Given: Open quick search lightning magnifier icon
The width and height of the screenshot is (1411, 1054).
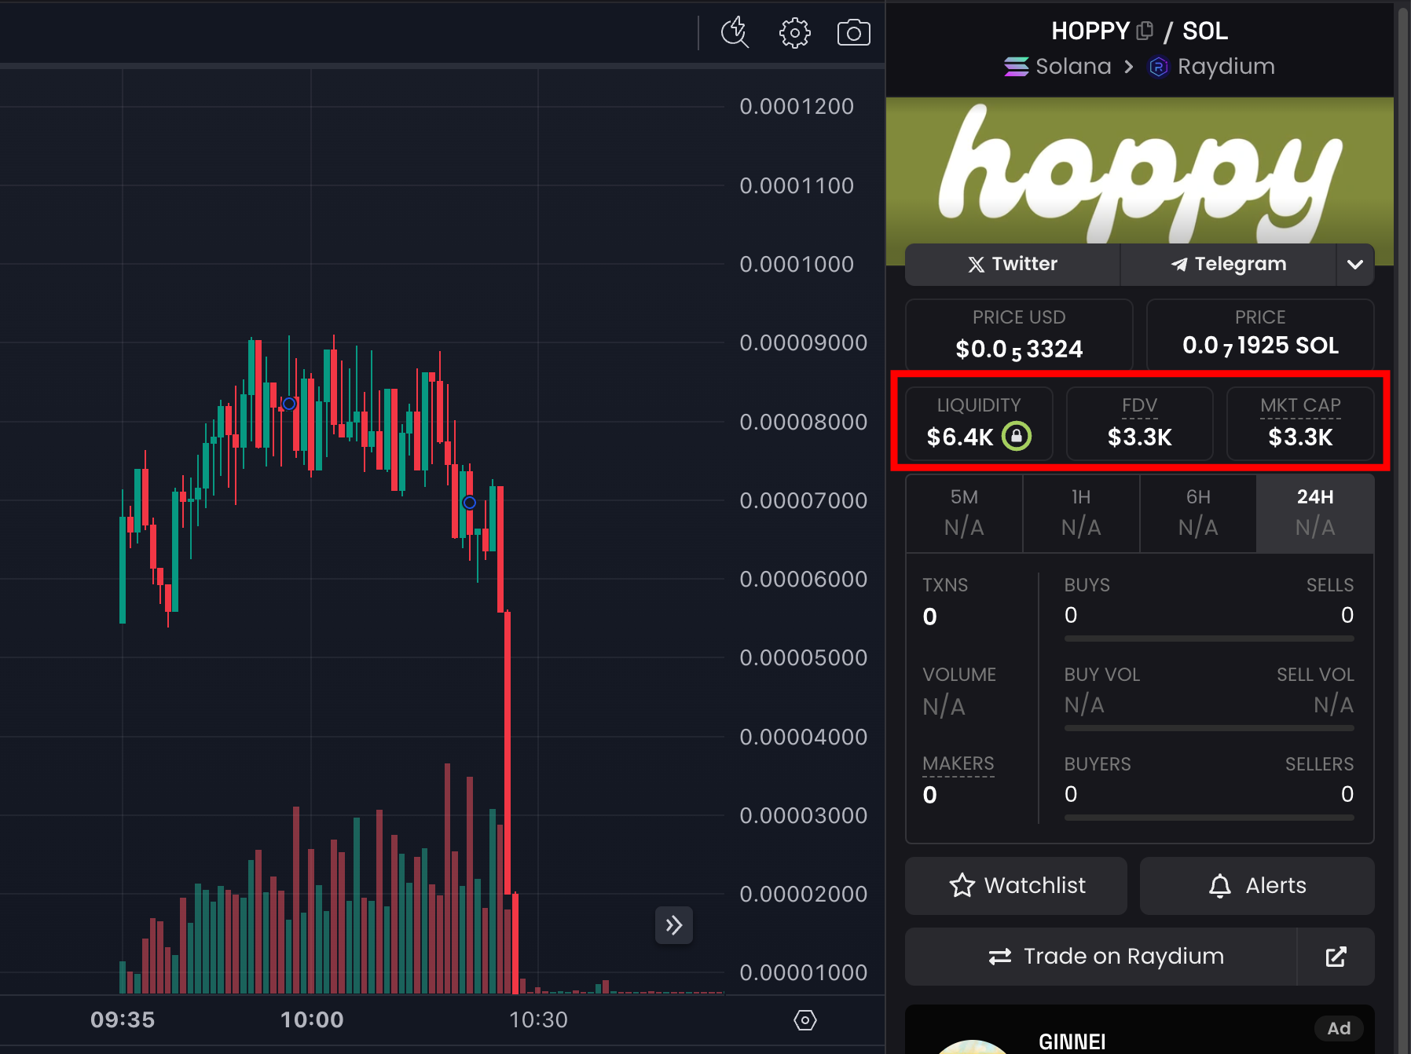Looking at the screenshot, I should (x=735, y=33).
